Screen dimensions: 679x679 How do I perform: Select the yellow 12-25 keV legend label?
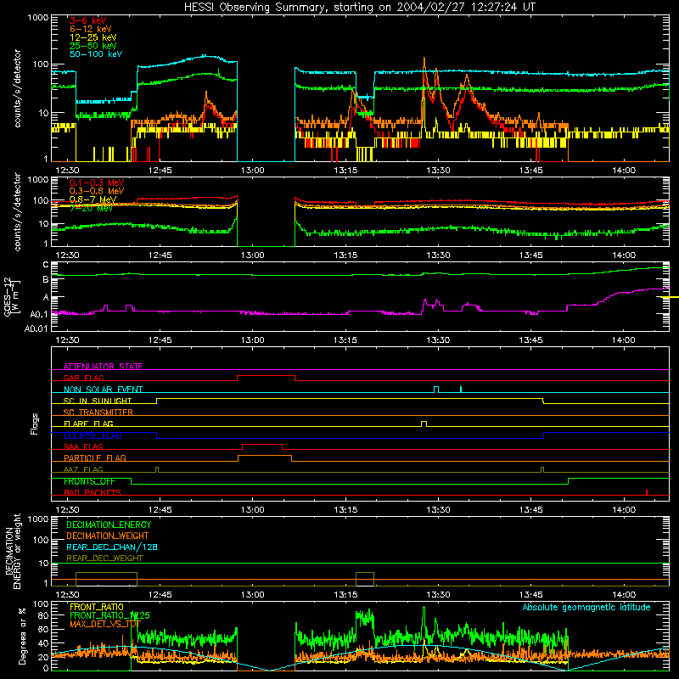pos(93,37)
